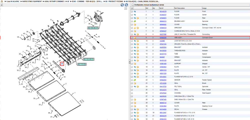250x120 pixels.
Task: Add LOCK NUT M16 with its plus icon
Action: click(132, 41)
